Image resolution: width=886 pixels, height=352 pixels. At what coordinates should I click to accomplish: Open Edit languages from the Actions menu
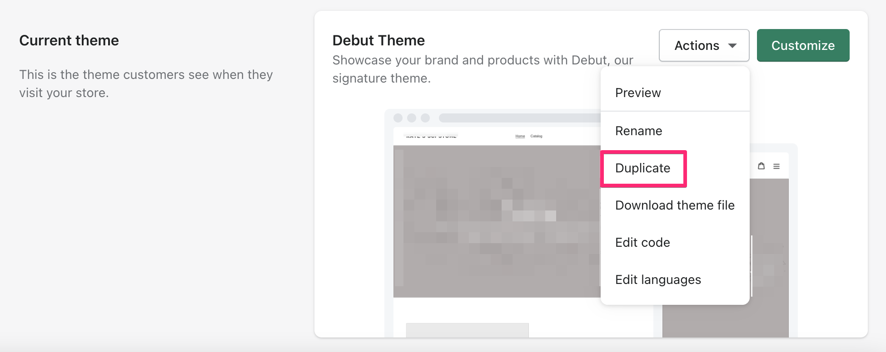pyautogui.click(x=658, y=279)
